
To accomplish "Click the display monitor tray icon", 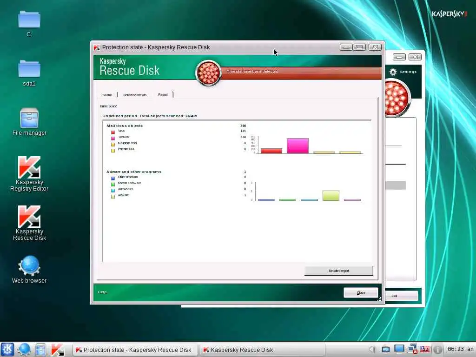I will coord(399,349).
